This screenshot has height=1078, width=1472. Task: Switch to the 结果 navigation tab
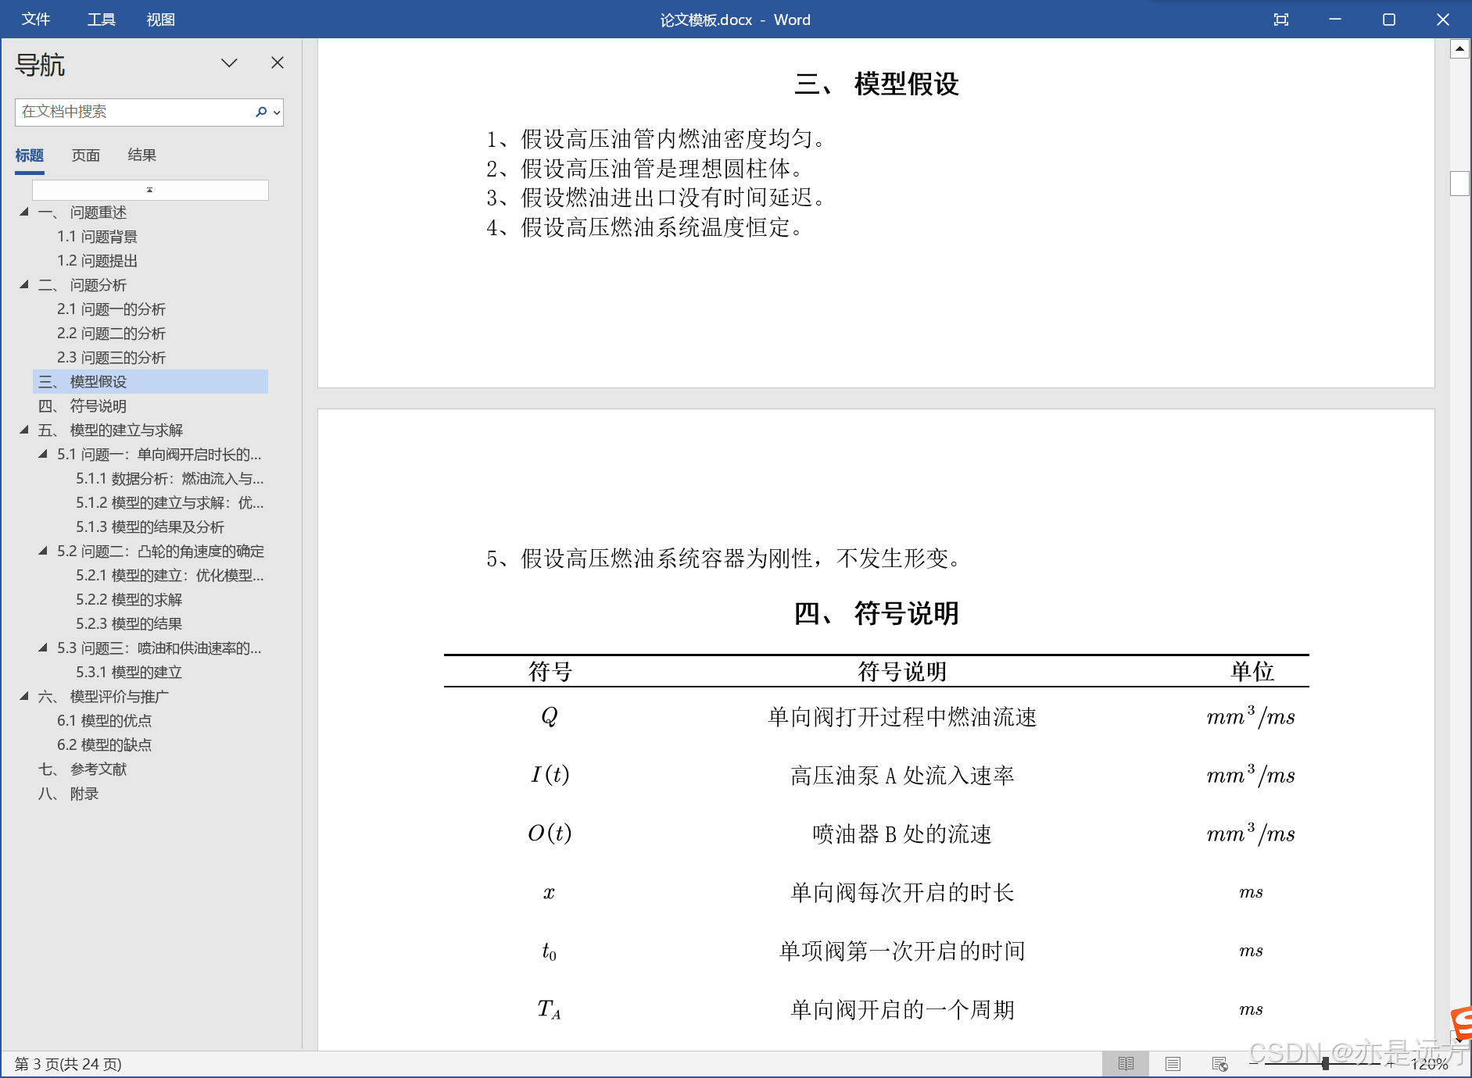pos(141,155)
